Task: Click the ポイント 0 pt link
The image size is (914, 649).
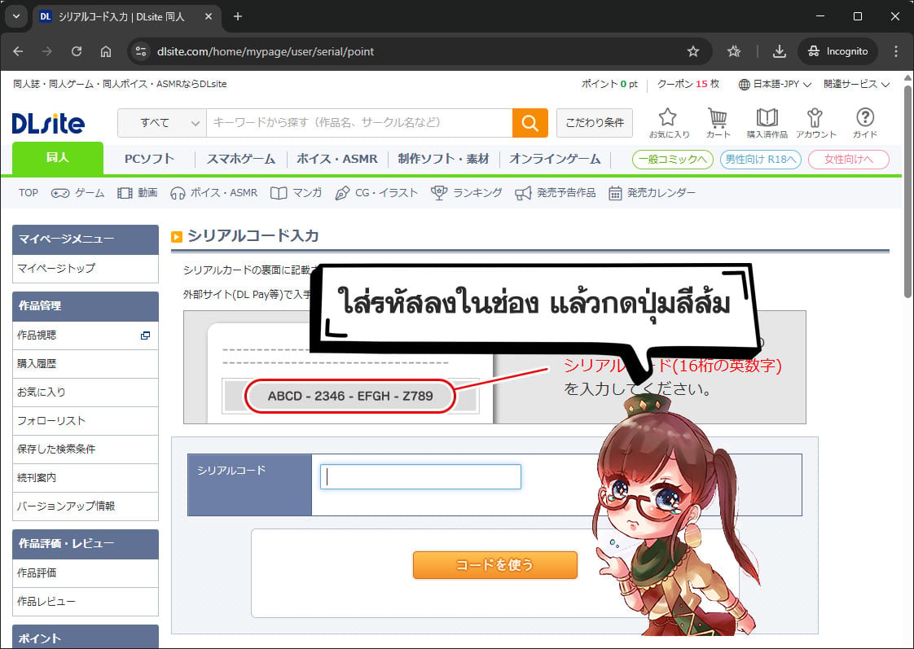Action: [x=609, y=85]
